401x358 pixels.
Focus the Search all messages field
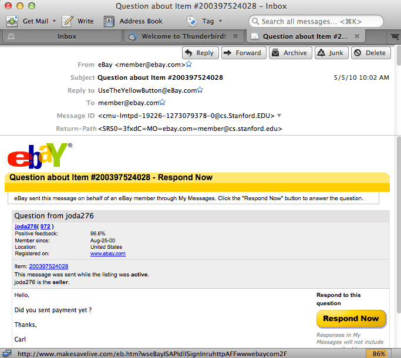(316, 21)
